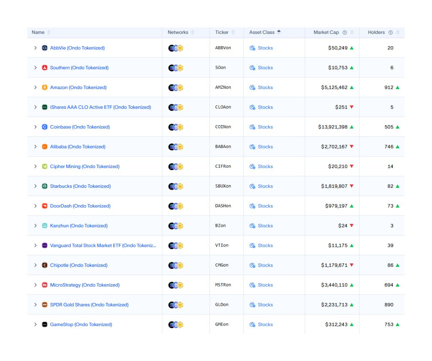Click the Stocks link in Southern row
The width and height of the screenshot is (432, 361).
click(265, 68)
